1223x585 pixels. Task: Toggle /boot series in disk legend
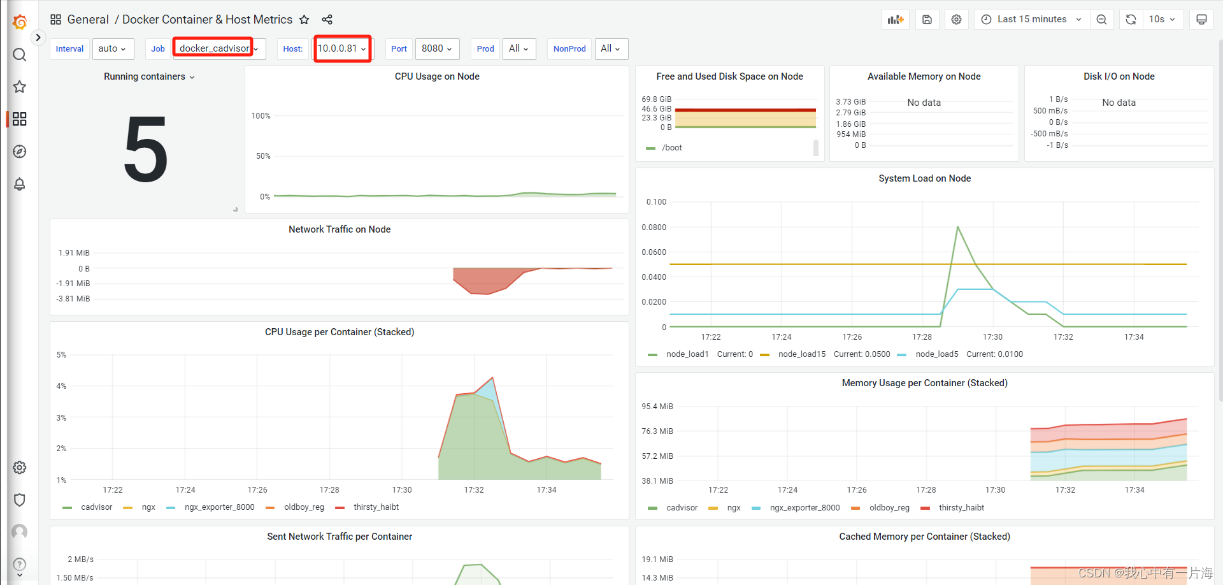pos(672,148)
